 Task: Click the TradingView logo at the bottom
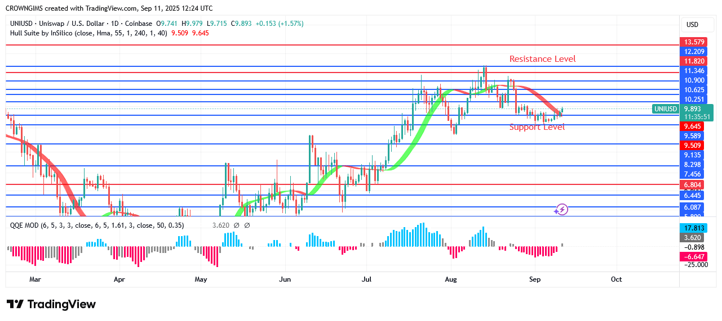click(51, 304)
